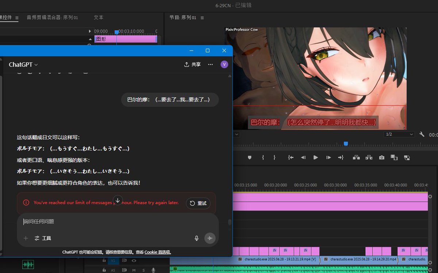Switch to the 文本 tab
438x273 pixels.
[x=98, y=18]
